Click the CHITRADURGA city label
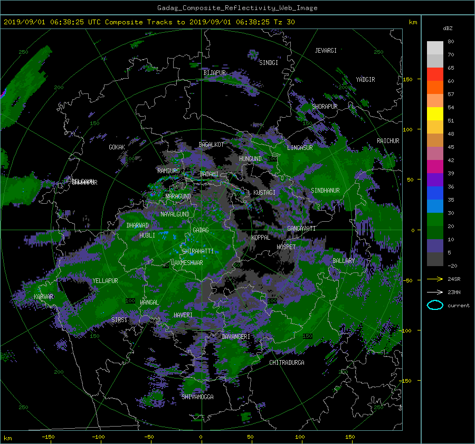The image size is (475, 444). click(287, 363)
